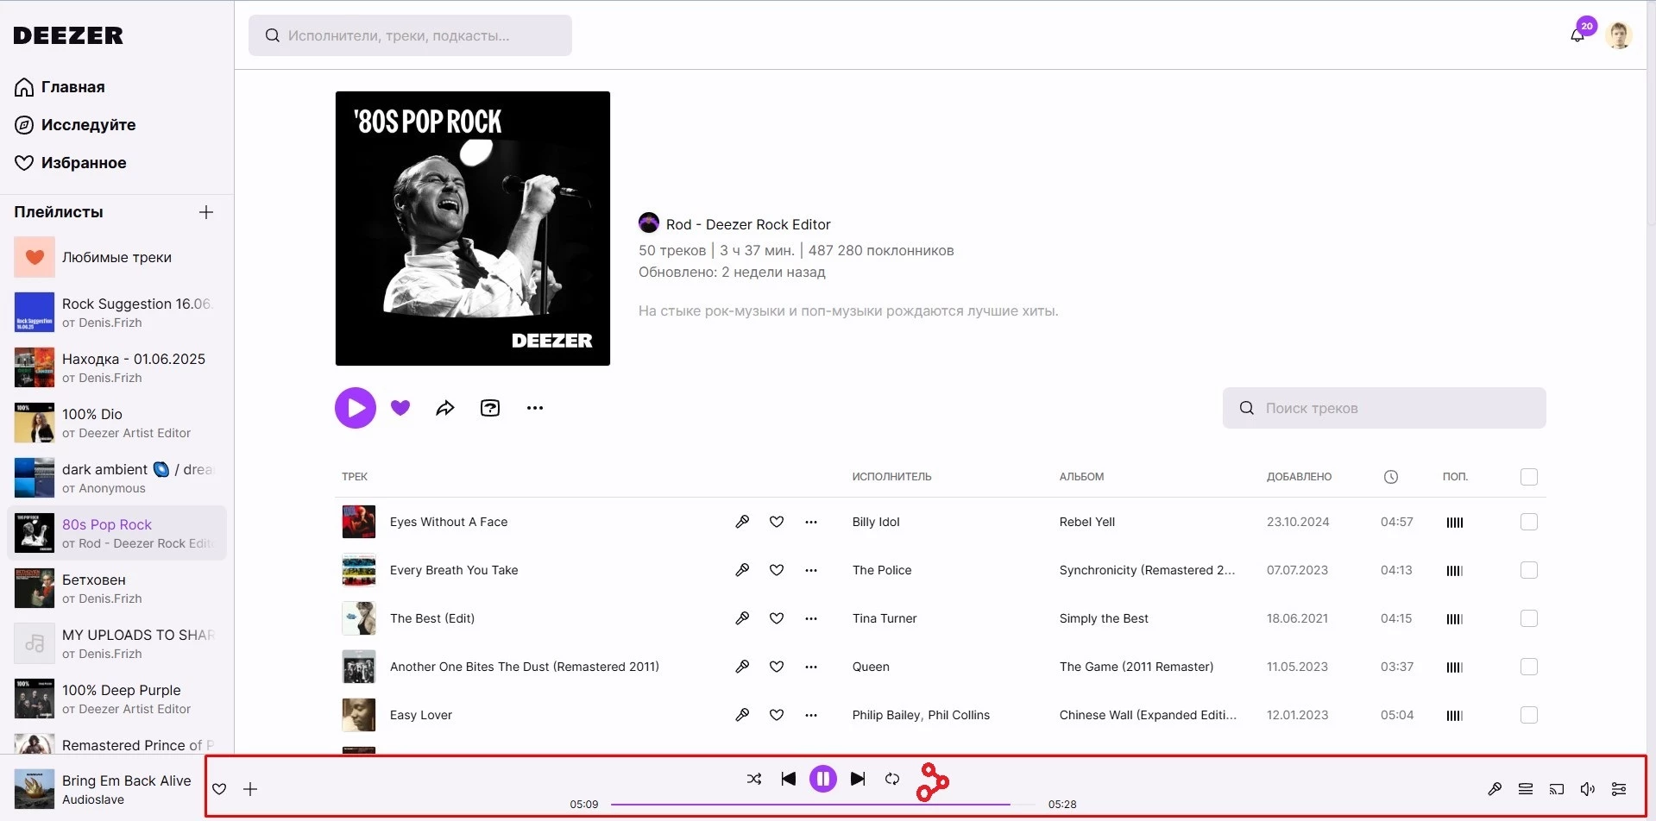
Task: Open the Любимые треки playlist
Action: pos(116,257)
